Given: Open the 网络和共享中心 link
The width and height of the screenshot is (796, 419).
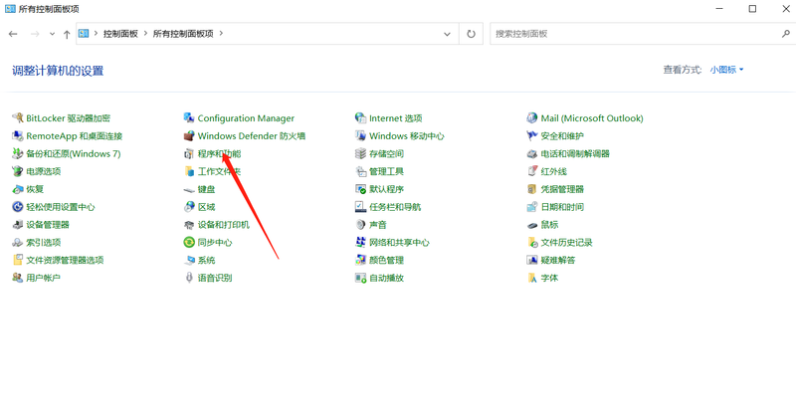Looking at the screenshot, I should (x=399, y=242).
